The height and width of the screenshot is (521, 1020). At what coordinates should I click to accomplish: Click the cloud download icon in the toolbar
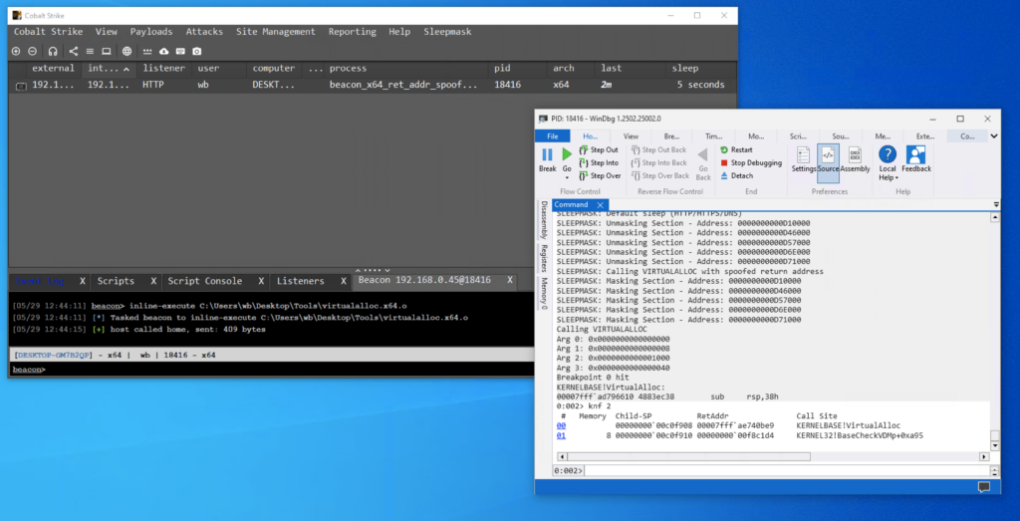pos(164,51)
